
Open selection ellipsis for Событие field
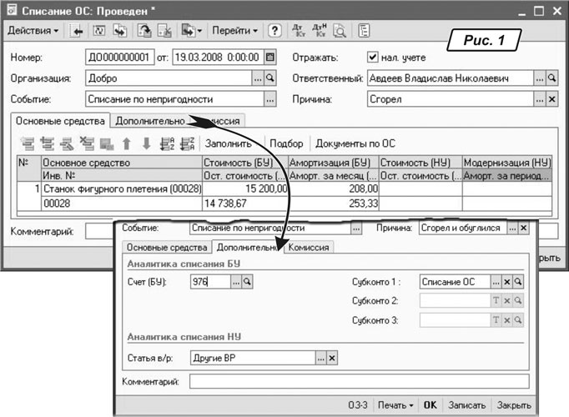tap(269, 99)
